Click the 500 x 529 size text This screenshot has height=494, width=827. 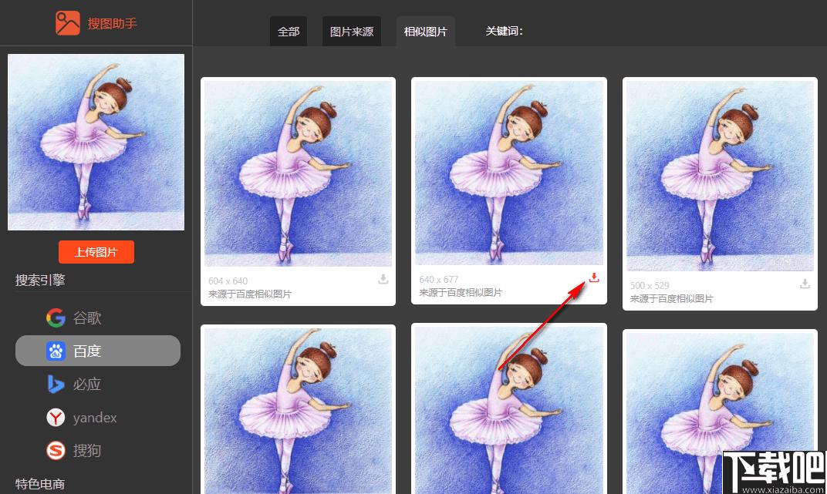pyautogui.click(x=650, y=285)
